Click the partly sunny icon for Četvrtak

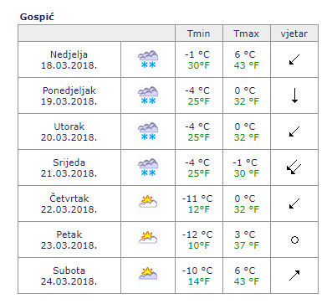point(148,204)
